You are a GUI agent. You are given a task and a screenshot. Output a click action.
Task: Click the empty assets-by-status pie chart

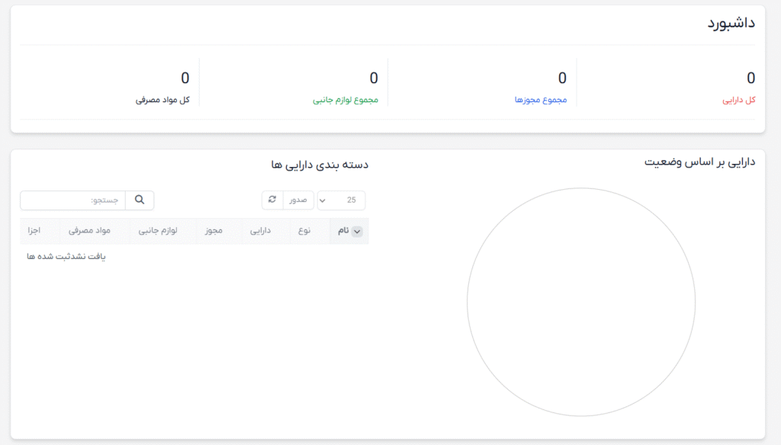coord(580,302)
